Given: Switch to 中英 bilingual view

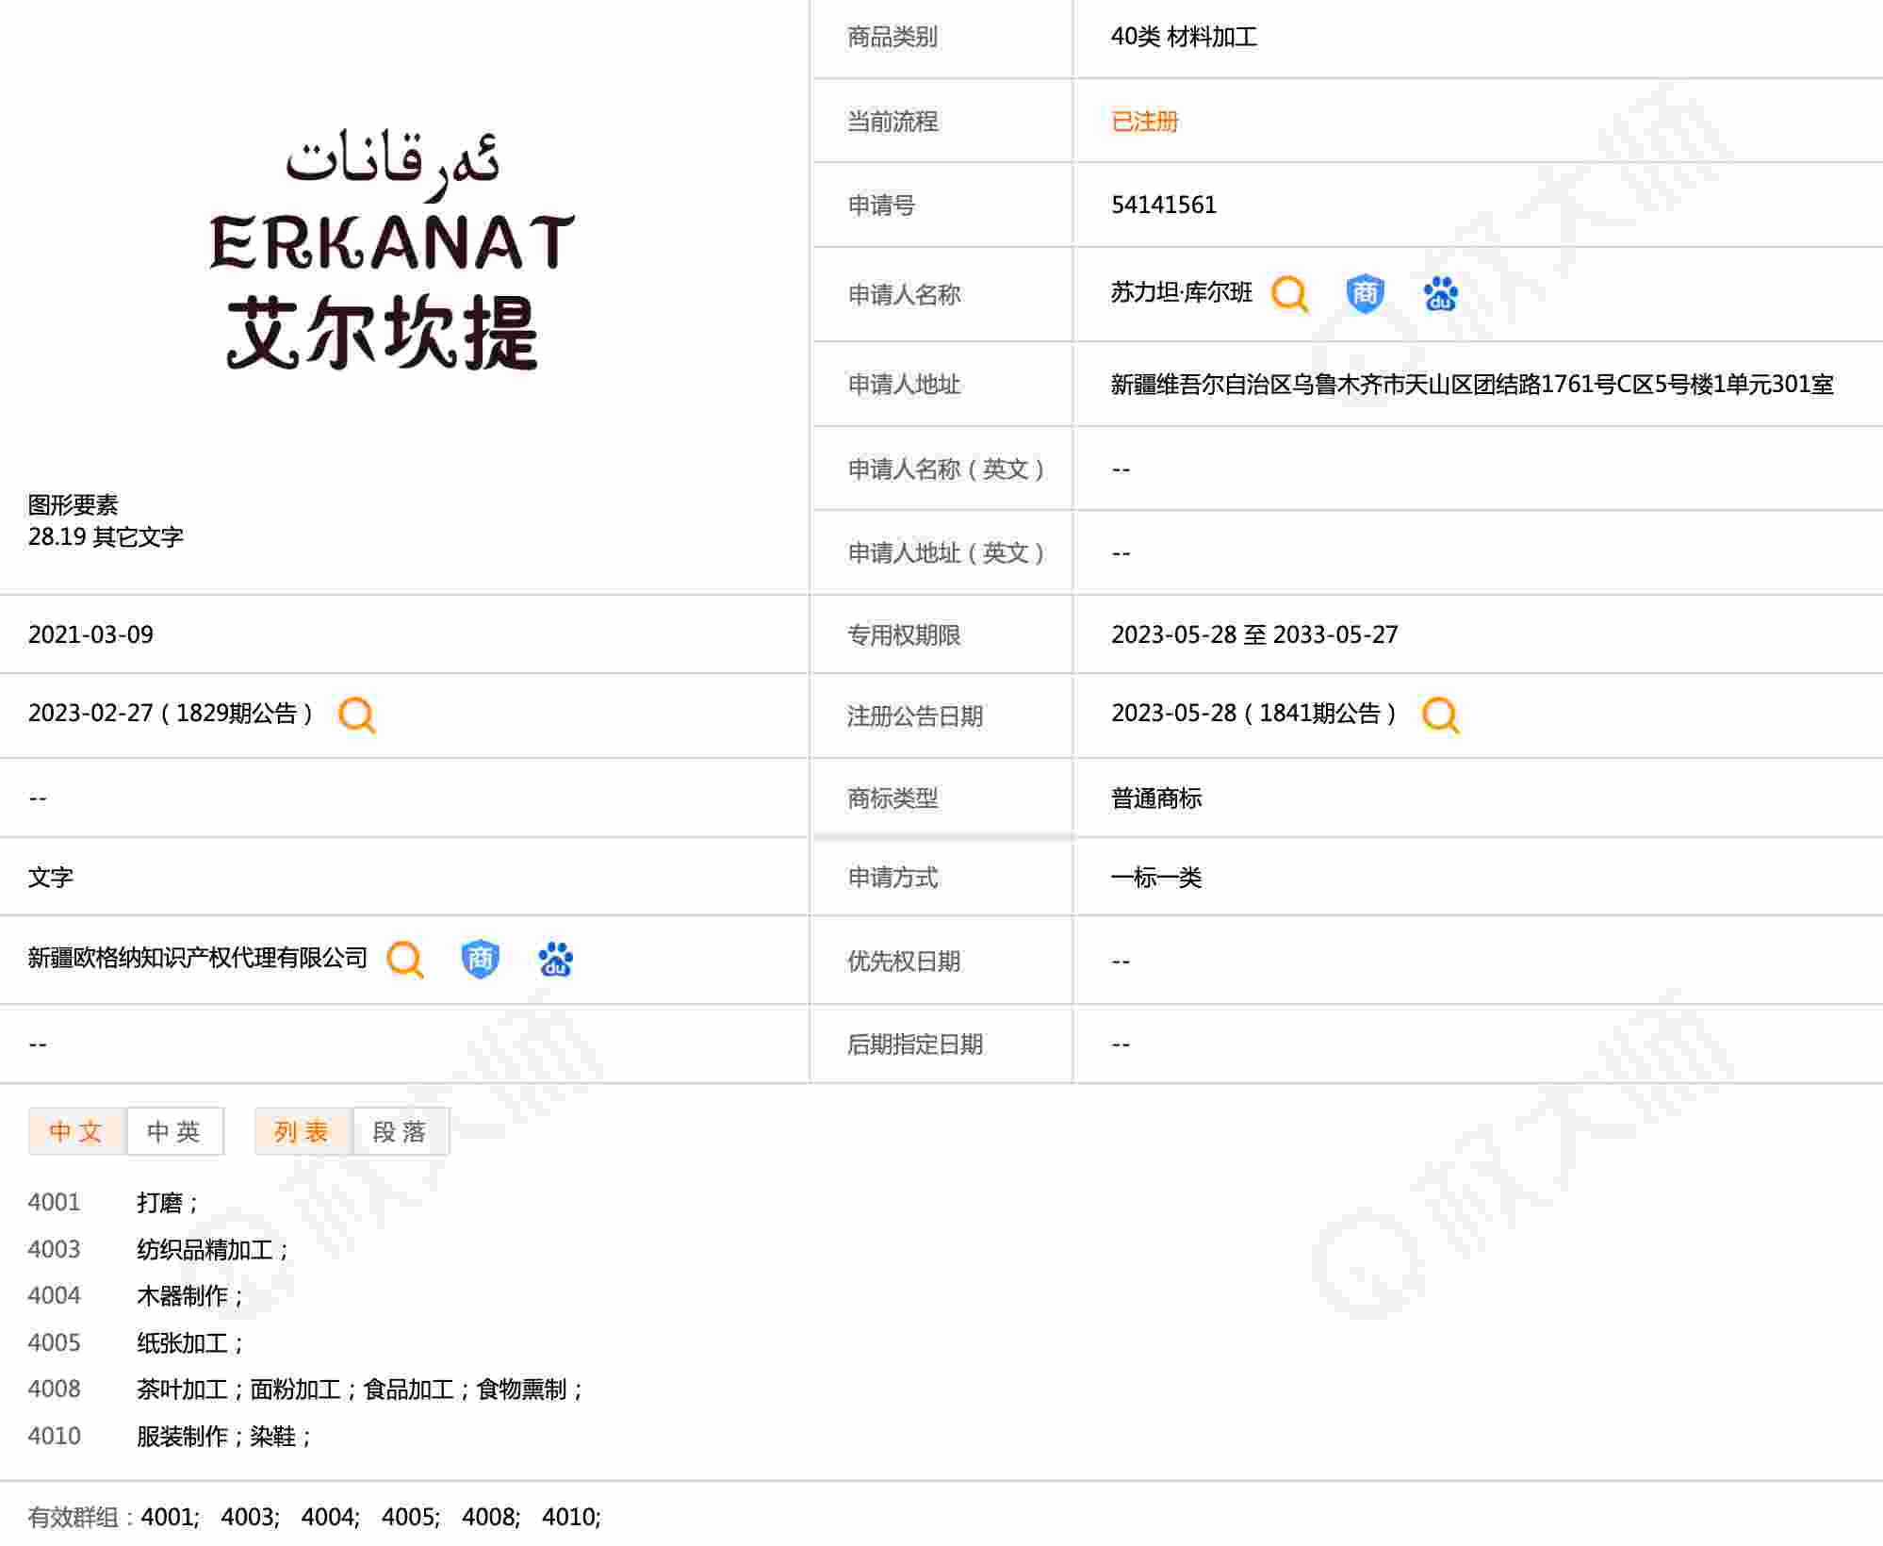Looking at the screenshot, I should tap(175, 1131).
